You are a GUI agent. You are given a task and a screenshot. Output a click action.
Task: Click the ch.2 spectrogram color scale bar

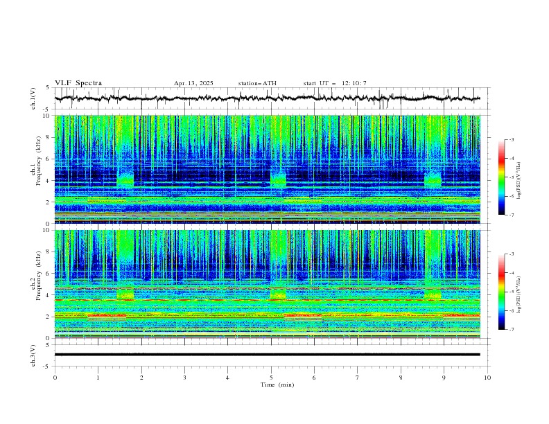501,292
